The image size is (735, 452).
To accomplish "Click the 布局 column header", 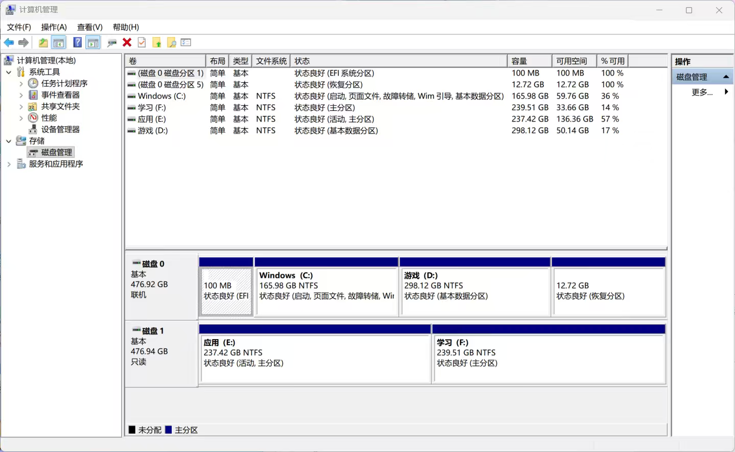I will pos(217,61).
